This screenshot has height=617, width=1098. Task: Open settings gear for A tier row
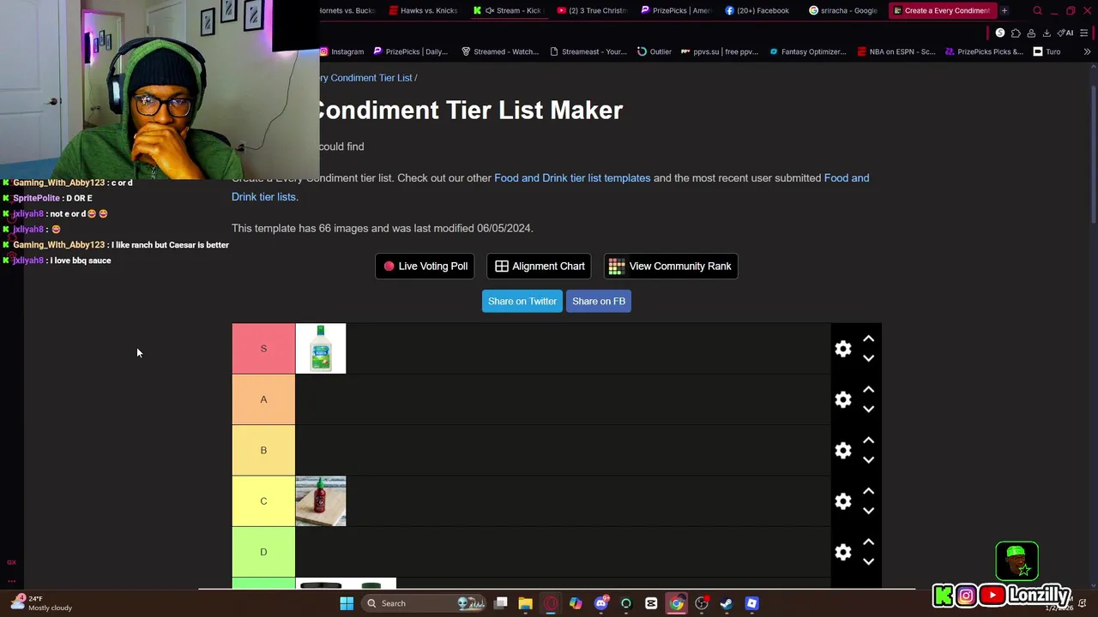tap(843, 399)
